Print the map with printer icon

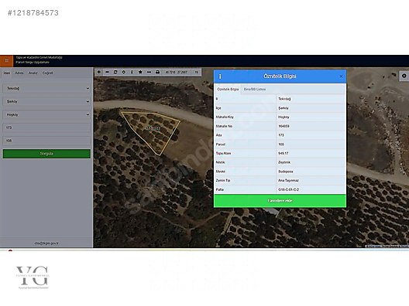[157, 72]
